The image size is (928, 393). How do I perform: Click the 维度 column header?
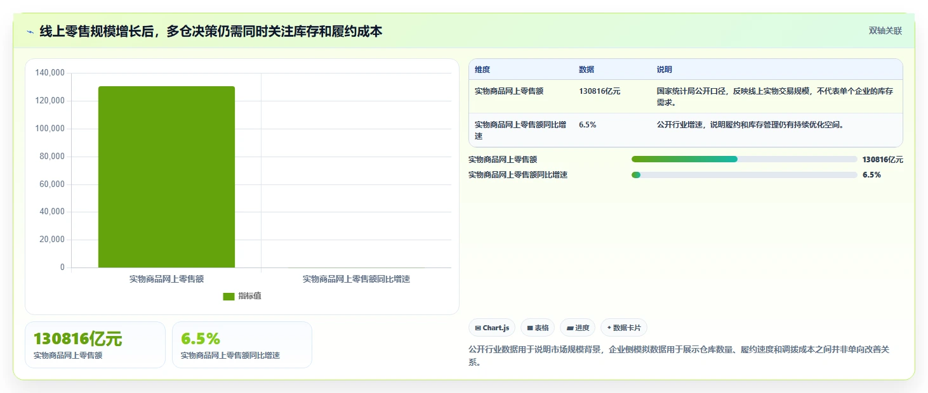(x=482, y=70)
